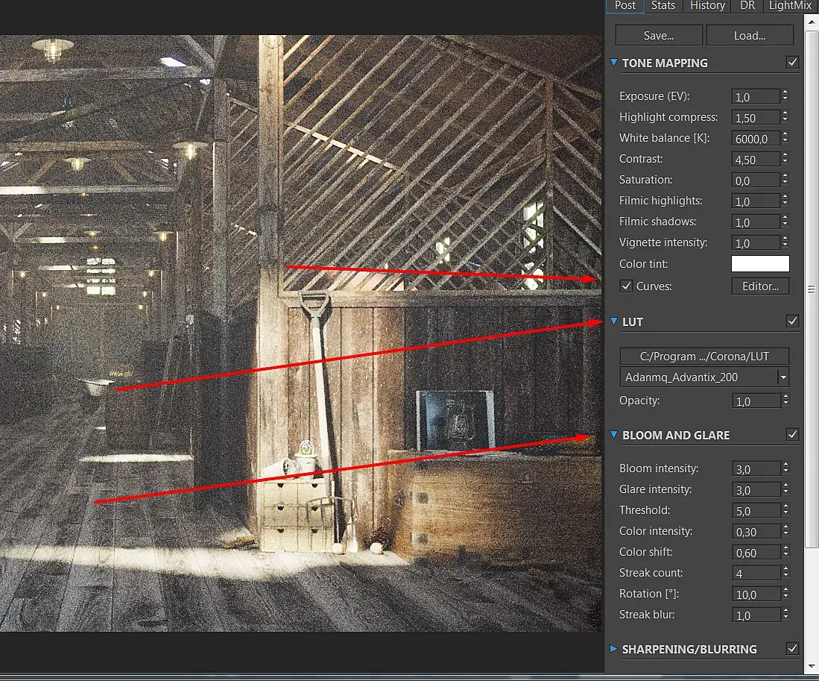
Task: Open the Stats tab
Action: click(663, 6)
